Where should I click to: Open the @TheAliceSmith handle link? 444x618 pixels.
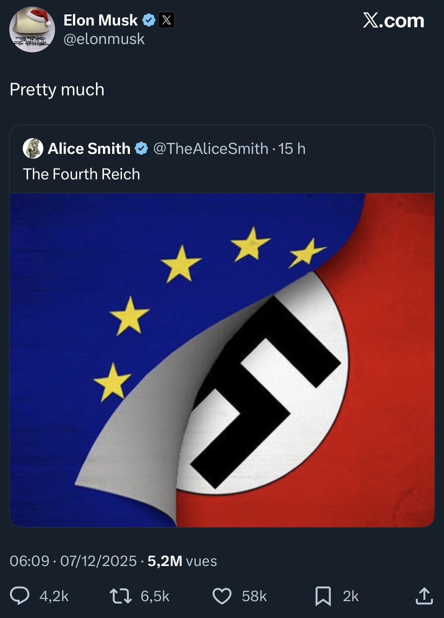coord(211,149)
